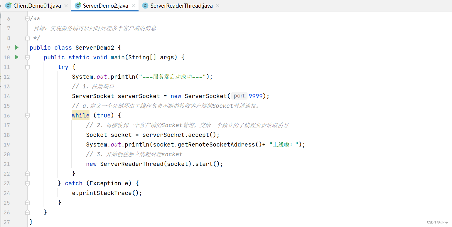Click e.printStackTrace() statement

(x=107, y=193)
